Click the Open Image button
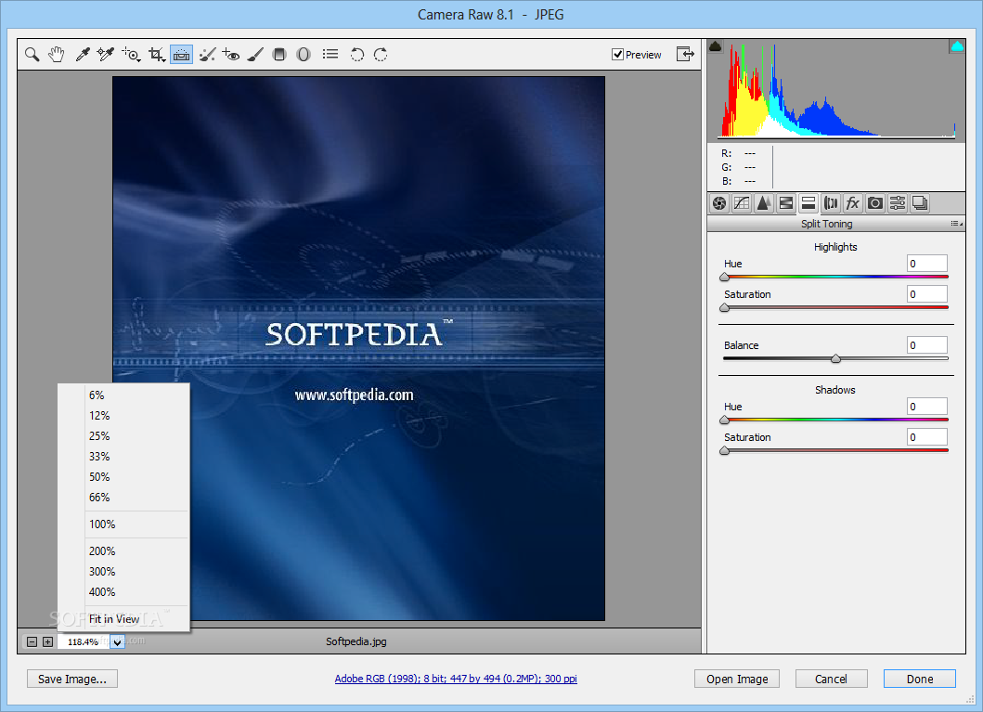983x712 pixels. (737, 679)
